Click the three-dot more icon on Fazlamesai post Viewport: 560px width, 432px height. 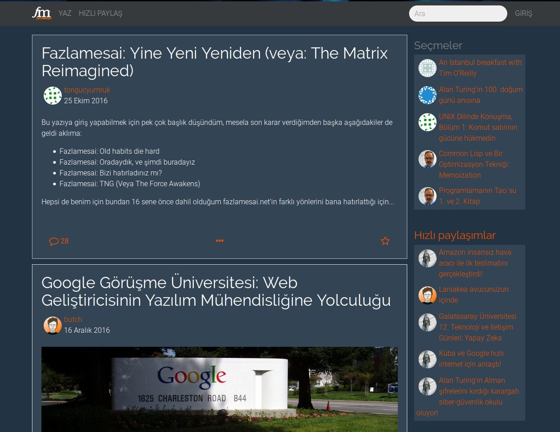pyautogui.click(x=219, y=241)
